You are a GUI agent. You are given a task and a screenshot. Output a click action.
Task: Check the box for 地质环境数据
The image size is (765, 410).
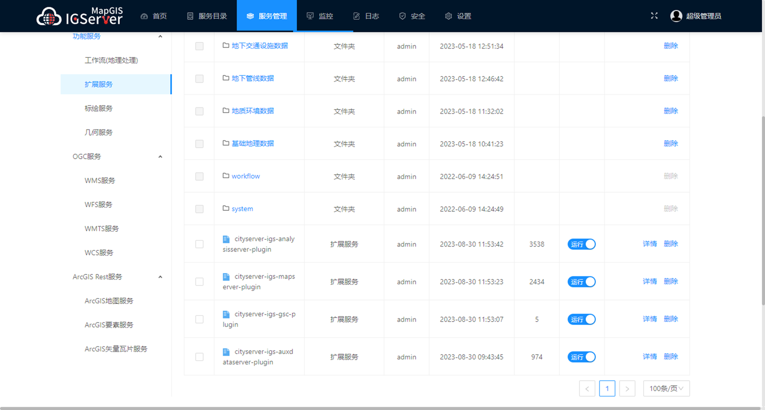pyautogui.click(x=199, y=111)
